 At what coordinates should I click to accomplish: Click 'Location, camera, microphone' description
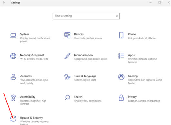pyautogui.click(x=144, y=101)
